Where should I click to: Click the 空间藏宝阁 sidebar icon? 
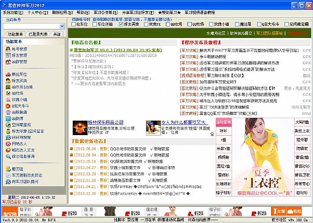[x=8, y=125]
